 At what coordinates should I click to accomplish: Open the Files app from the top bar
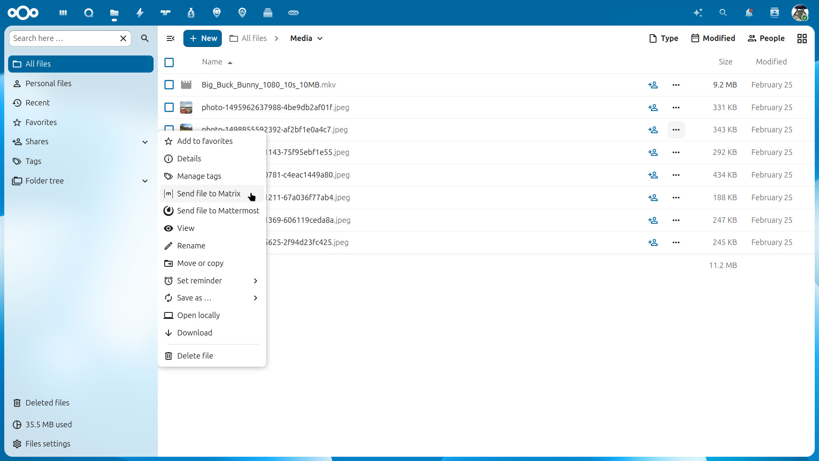click(x=114, y=13)
